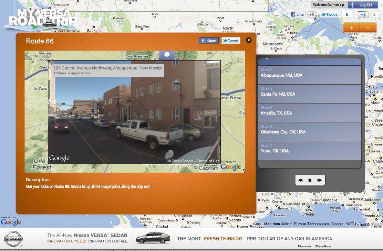Click the top-bar Tweet button

pos(329,14)
